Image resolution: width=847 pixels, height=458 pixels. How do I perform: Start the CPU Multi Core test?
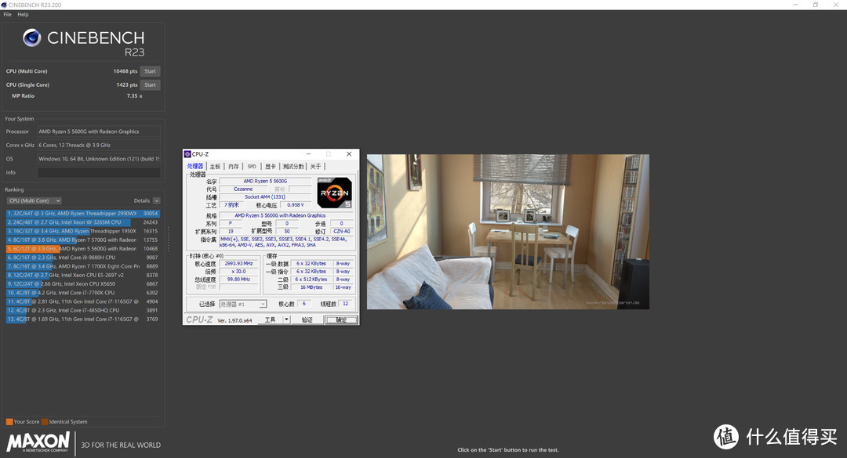pos(150,71)
